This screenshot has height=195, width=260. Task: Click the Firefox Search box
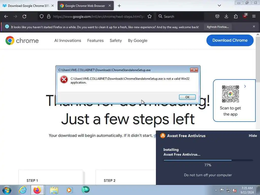[x=180, y=17]
